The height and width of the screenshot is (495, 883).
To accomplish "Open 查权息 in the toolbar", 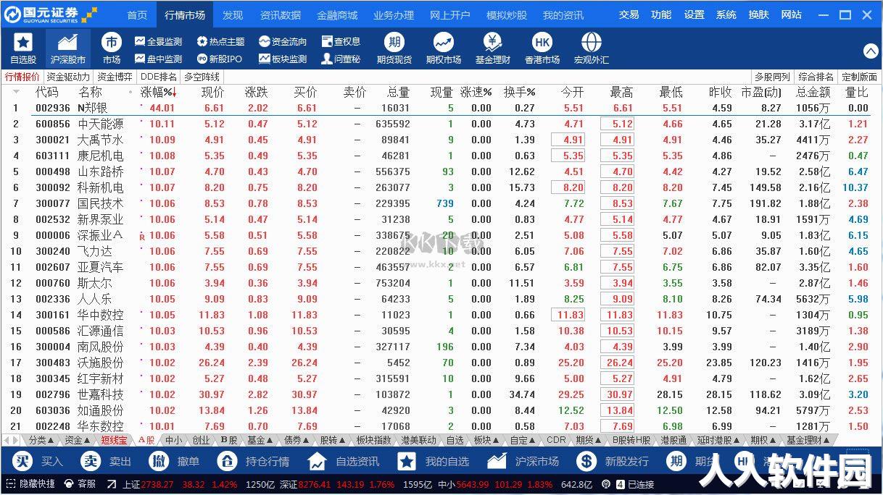I will (x=341, y=42).
